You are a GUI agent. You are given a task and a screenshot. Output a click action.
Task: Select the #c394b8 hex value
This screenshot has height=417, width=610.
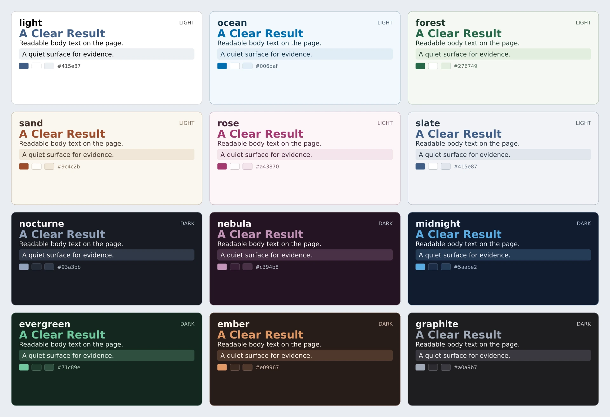(267, 267)
